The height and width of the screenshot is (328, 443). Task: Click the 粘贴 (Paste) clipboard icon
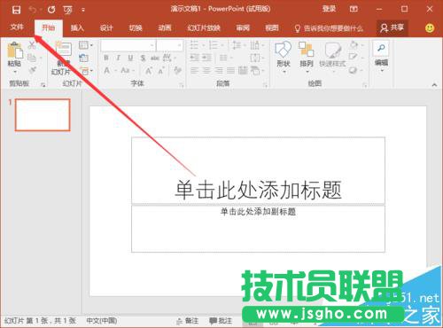(15, 51)
